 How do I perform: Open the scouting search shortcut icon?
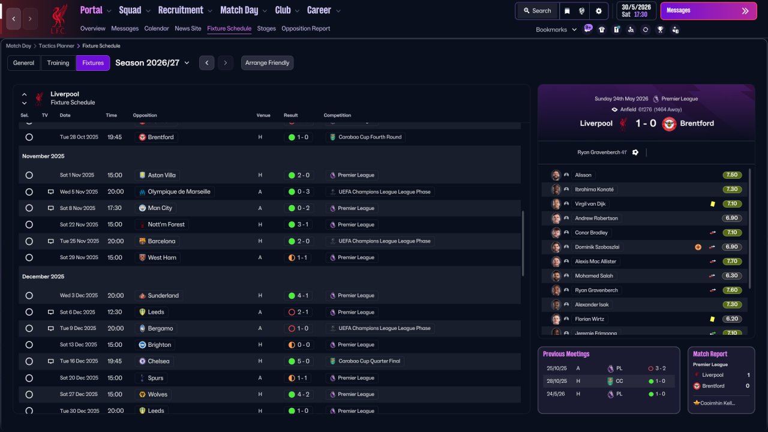(x=631, y=29)
